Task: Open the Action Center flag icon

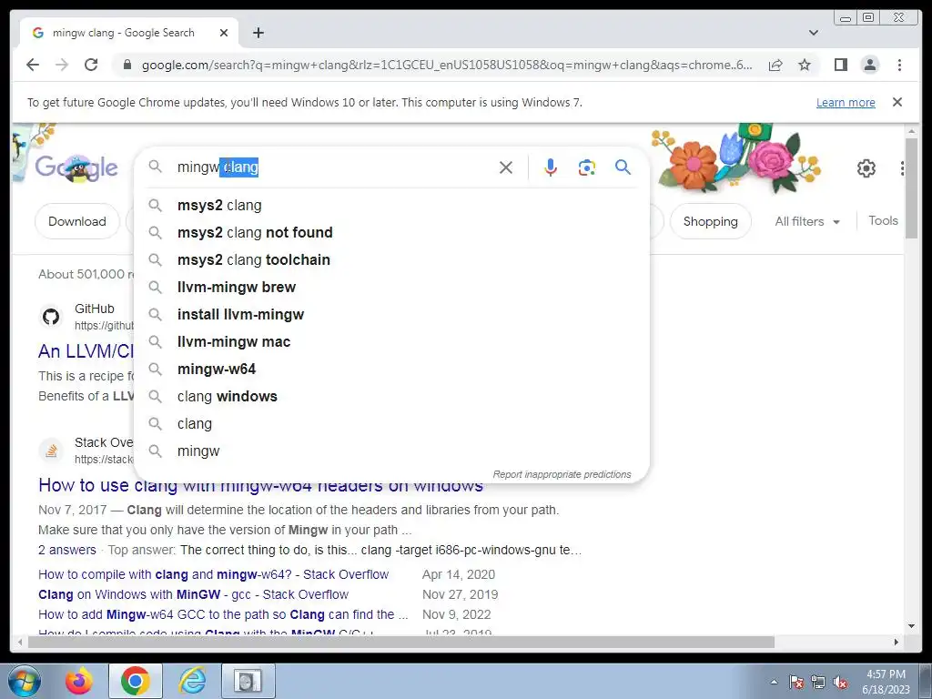Action: [796, 683]
